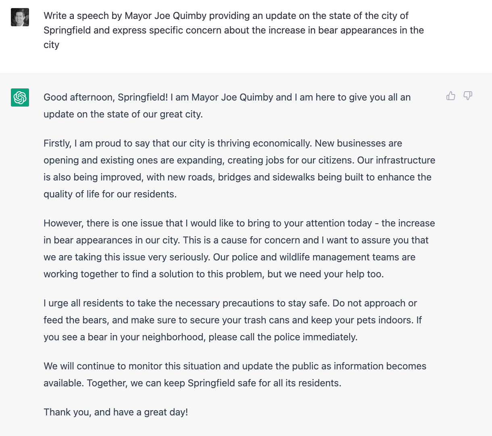Click the 'Good afternoon, Springfield!' opening paragraph
Viewport: 492px width, 436px height.
pyautogui.click(x=227, y=106)
